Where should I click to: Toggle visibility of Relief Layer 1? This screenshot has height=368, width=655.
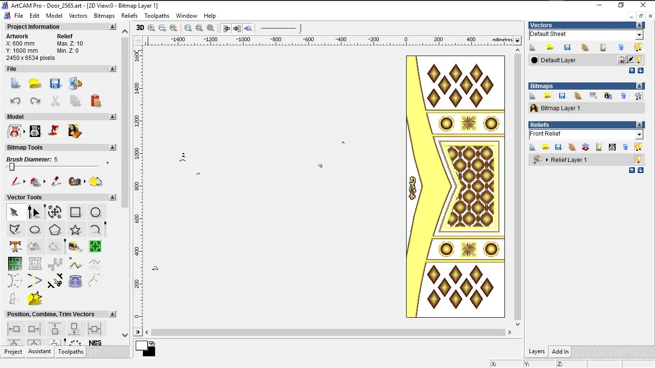tap(638, 160)
